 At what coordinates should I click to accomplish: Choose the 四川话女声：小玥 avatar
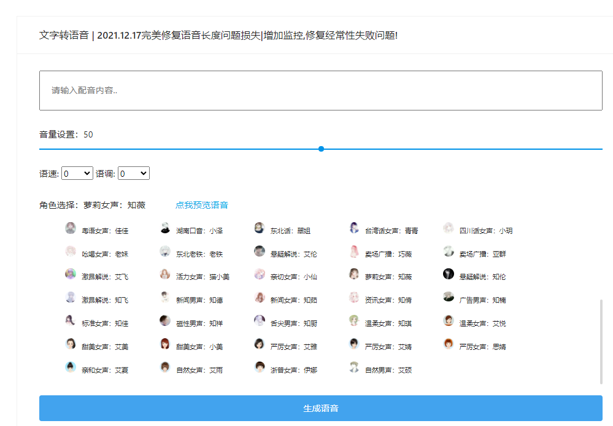point(449,228)
